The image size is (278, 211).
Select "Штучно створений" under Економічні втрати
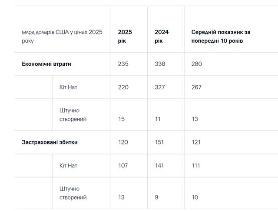(x=73, y=115)
